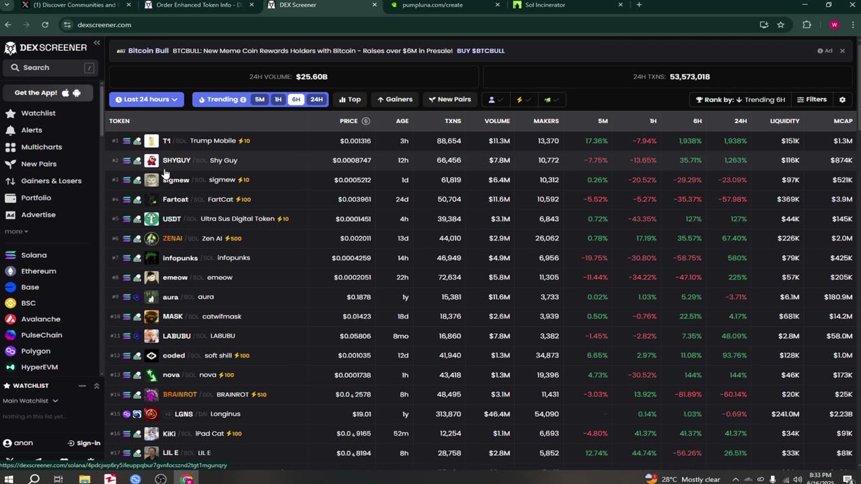Click the MCAP column header
This screenshot has width=861, height=484.
click(x=843, y=121)
